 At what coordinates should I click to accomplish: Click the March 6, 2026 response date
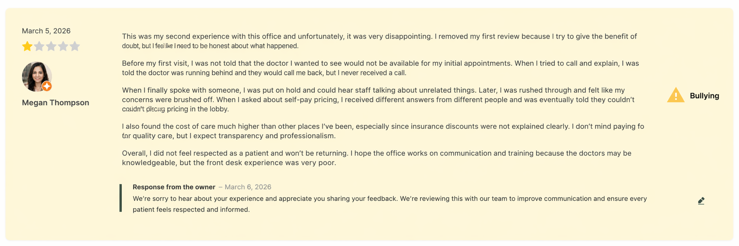[x=248, y=187]
